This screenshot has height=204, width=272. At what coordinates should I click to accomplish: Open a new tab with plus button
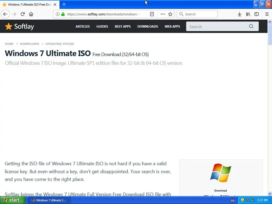pyautogui.click(x=64, y=4)
